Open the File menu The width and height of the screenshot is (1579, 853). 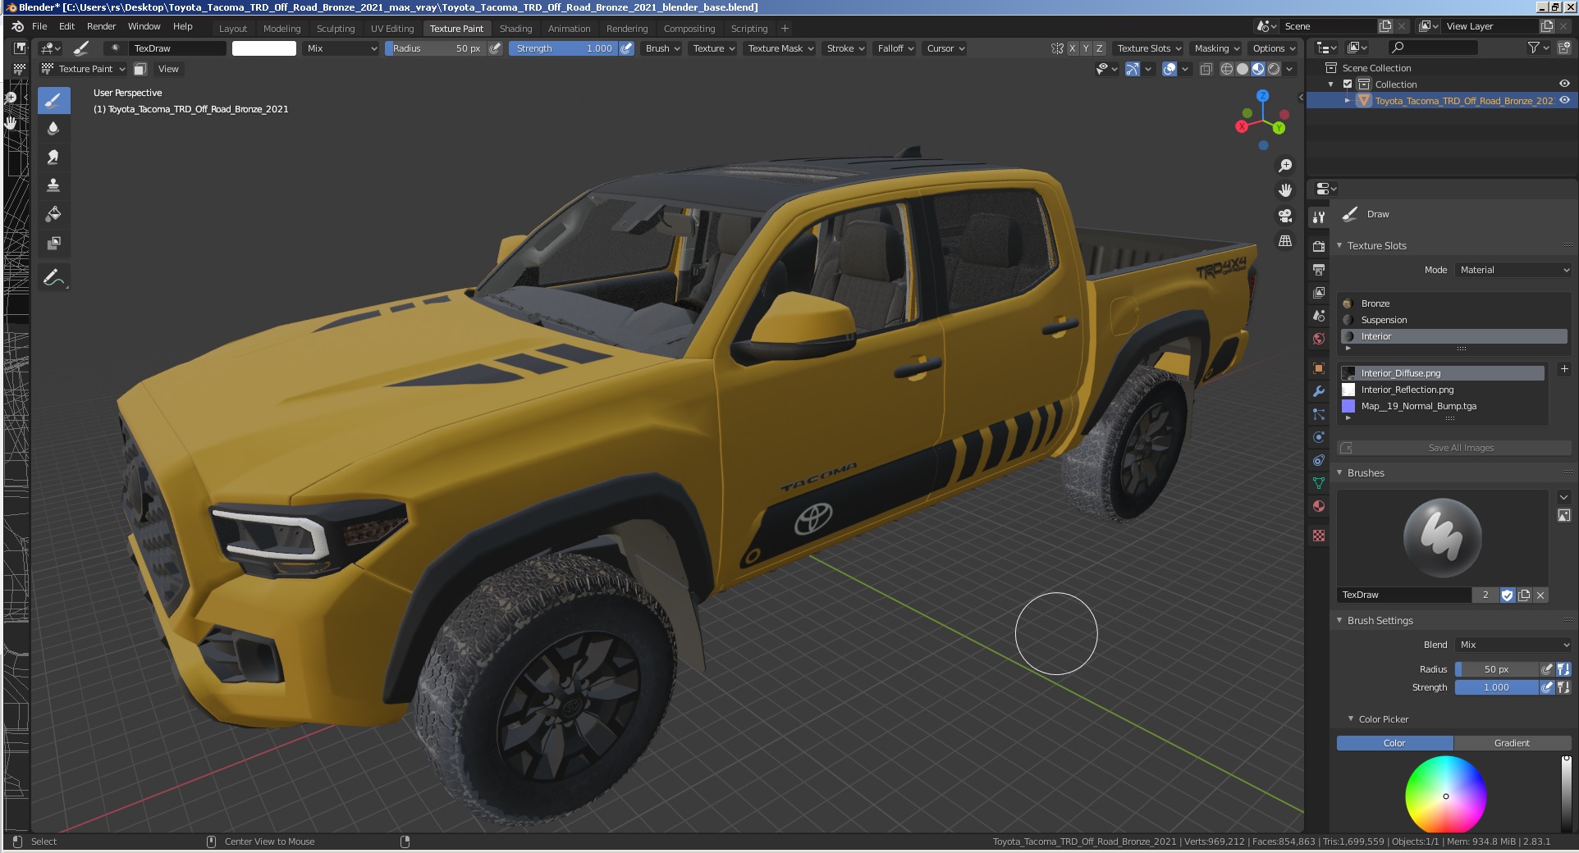39,26
